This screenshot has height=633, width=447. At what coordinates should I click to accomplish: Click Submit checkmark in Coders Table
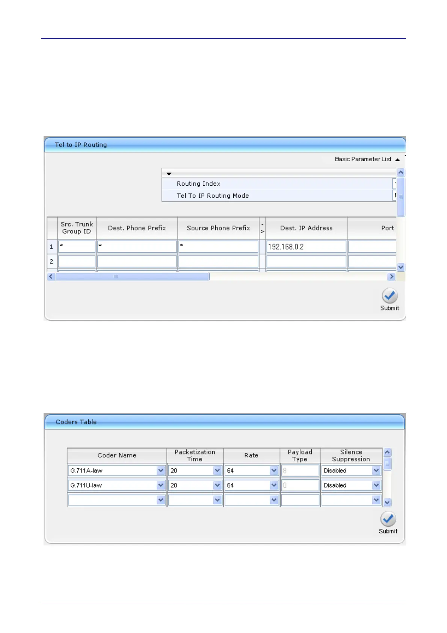pyautogui.click(x=388, y=519)
